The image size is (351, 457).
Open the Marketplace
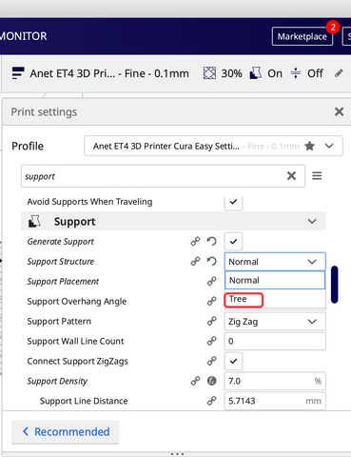pyautogui.click(x=302, y=36)
